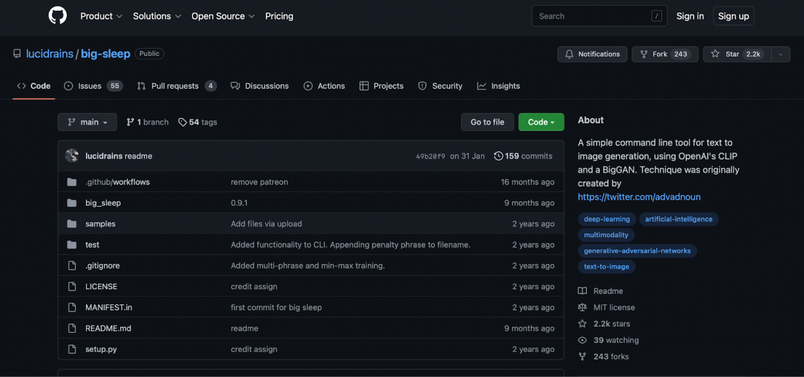The height and width of the screenshot is (377, 804).
Task: Open the README.md file name
Action: tap(108, 328)
